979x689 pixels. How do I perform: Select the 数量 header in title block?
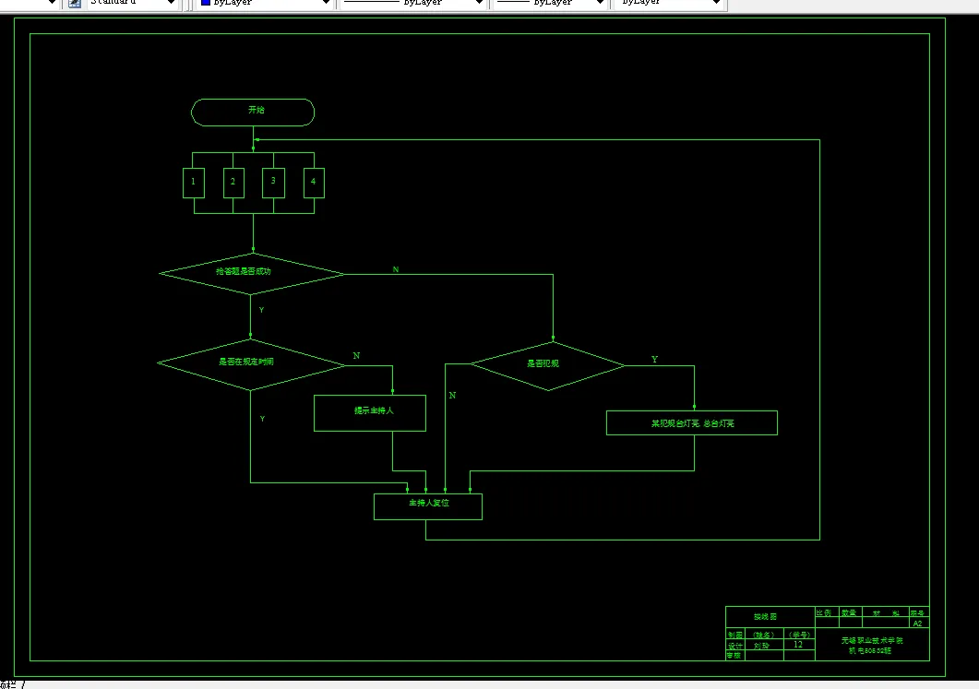[849, 612]
